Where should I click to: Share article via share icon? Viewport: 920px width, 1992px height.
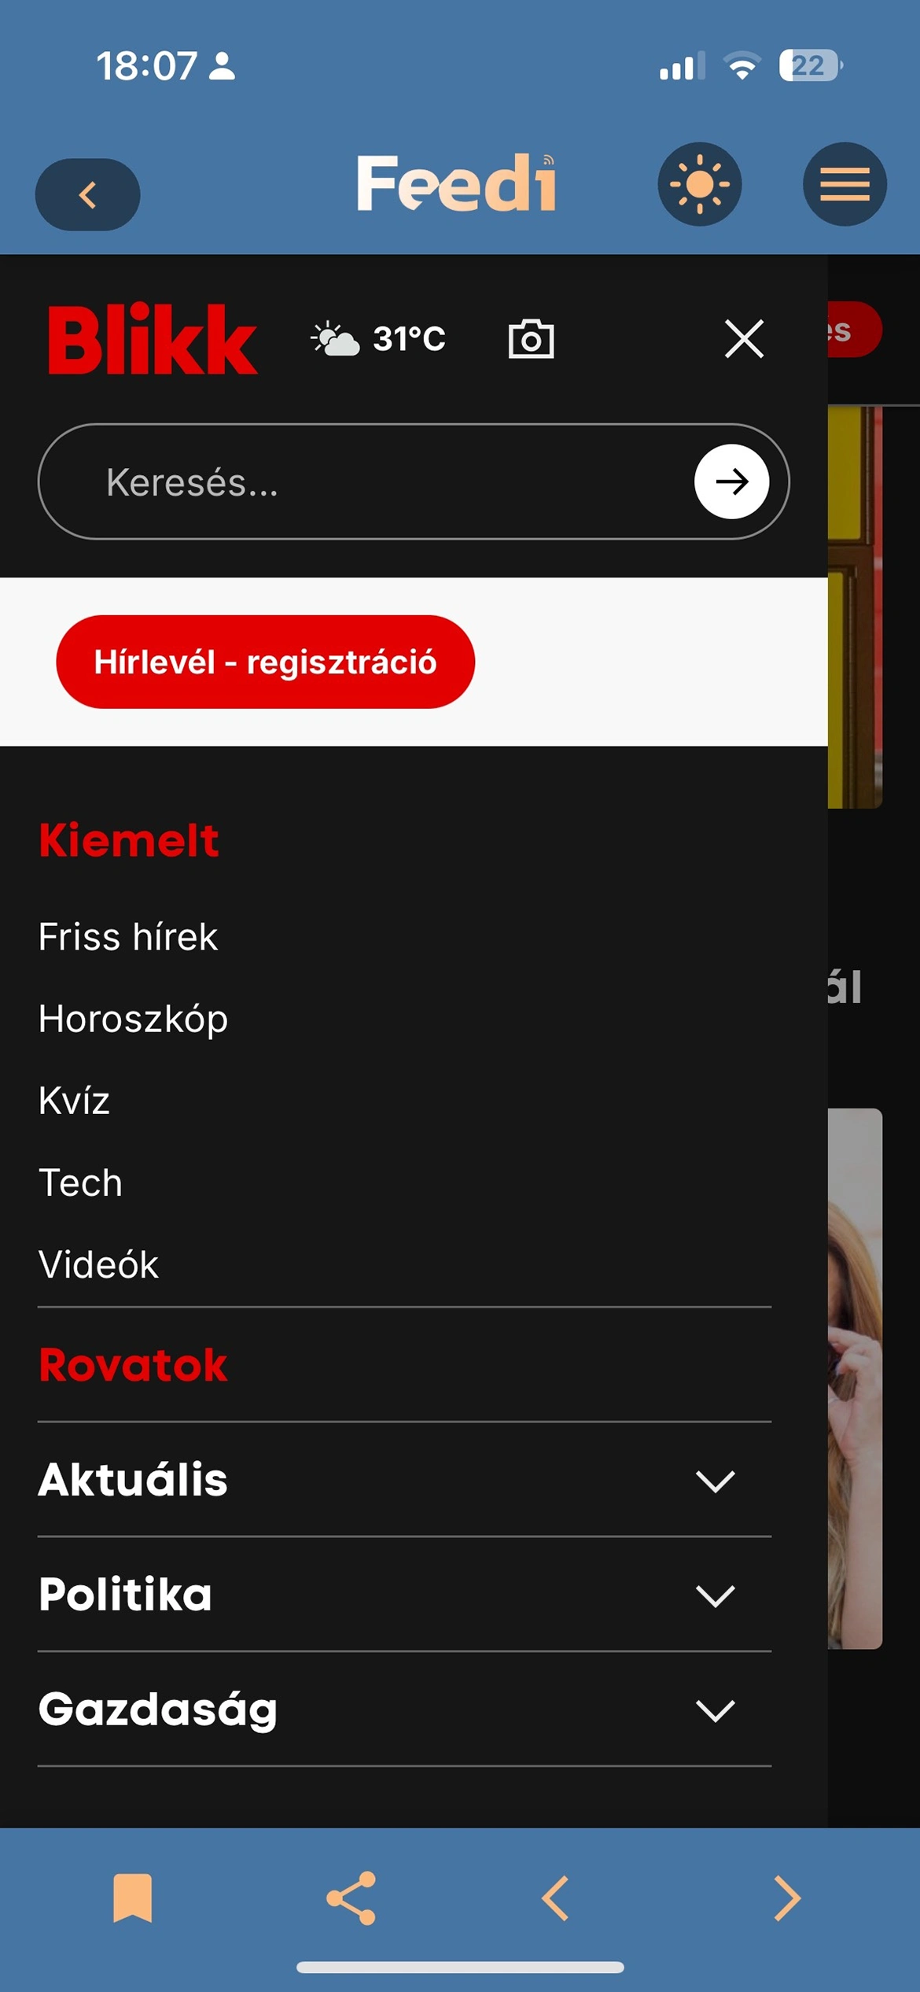click(x=351, y=1898)
